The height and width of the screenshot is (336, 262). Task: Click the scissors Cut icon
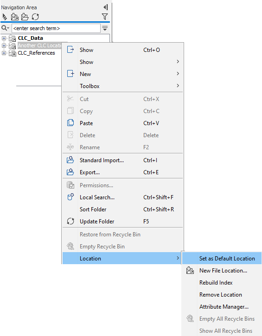(70, 99)
